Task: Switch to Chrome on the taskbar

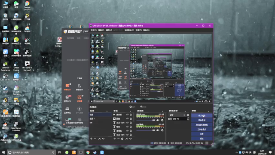Action: 88,152
